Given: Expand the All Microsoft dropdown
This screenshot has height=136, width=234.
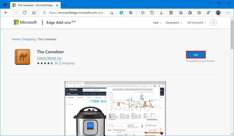Looking at the screenshot, I should [197, 23].
